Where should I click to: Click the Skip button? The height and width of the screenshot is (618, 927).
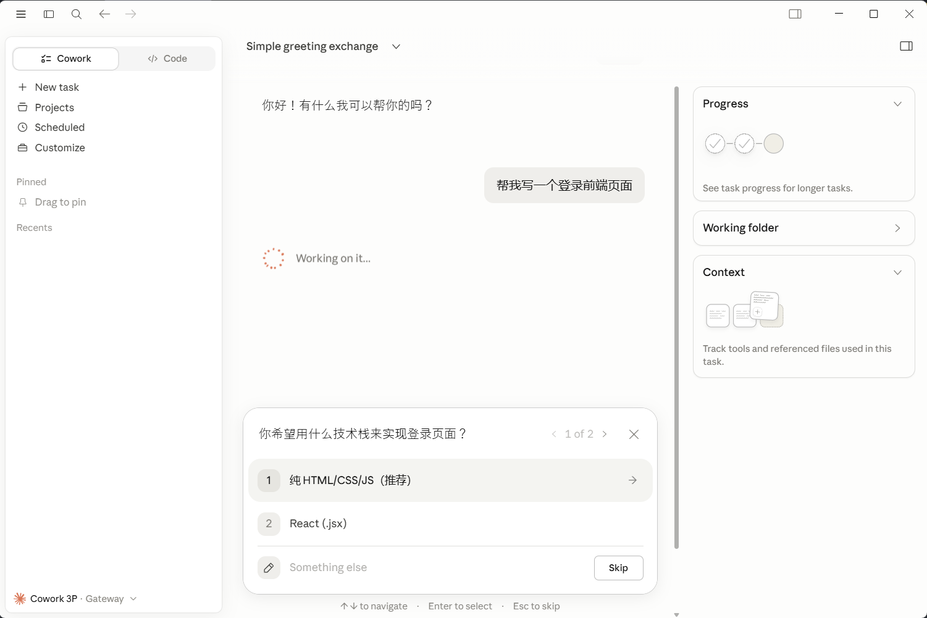(618, 568)
